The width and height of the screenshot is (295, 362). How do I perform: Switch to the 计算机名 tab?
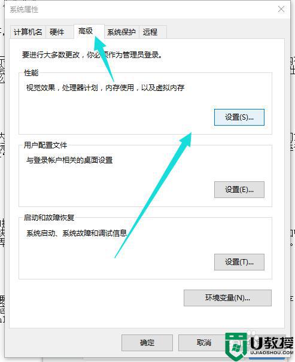[28, 32]
